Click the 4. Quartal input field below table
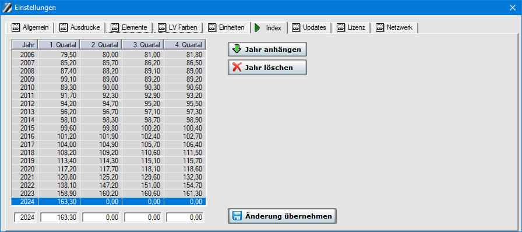Viewport: 522px width, 232px height. tap(185, 217)
